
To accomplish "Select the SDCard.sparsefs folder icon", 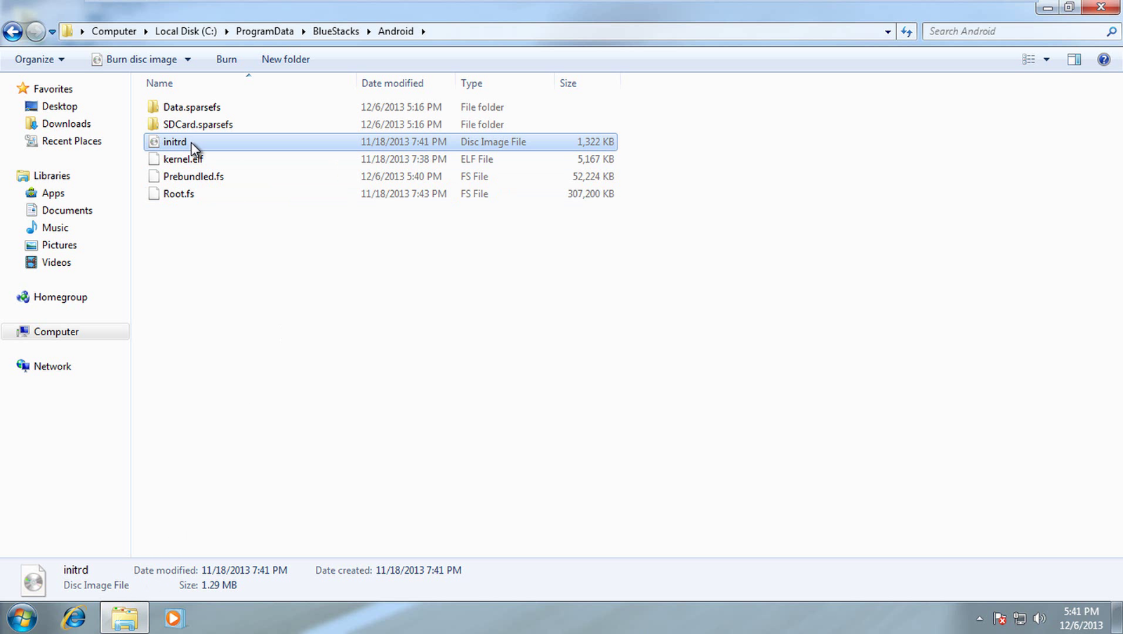I will coord(154,125).
